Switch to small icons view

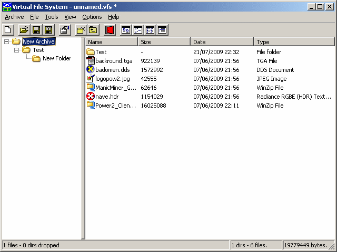(x=138, y=30)
